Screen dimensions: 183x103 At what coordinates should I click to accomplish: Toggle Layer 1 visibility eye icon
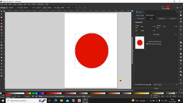tap(33, 96)
